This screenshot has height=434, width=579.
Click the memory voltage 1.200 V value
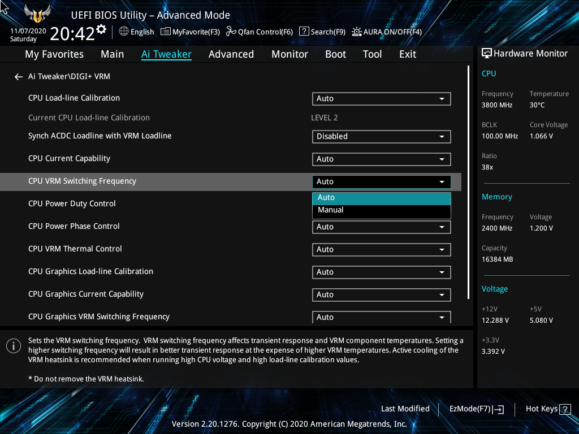541,228
